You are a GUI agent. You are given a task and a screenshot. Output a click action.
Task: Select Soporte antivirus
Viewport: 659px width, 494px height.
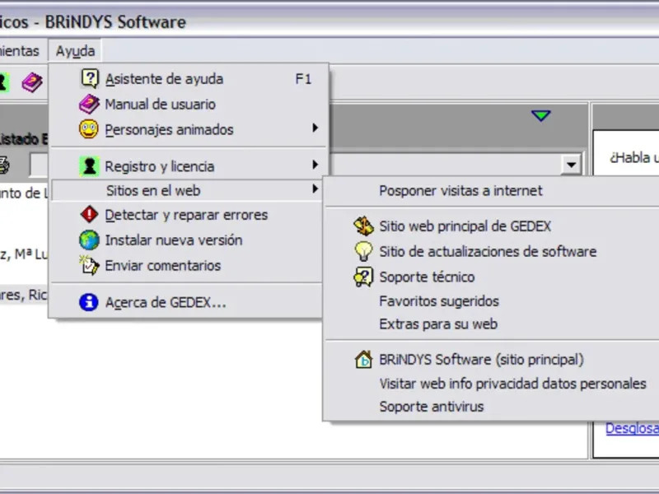tap(492, 406)
